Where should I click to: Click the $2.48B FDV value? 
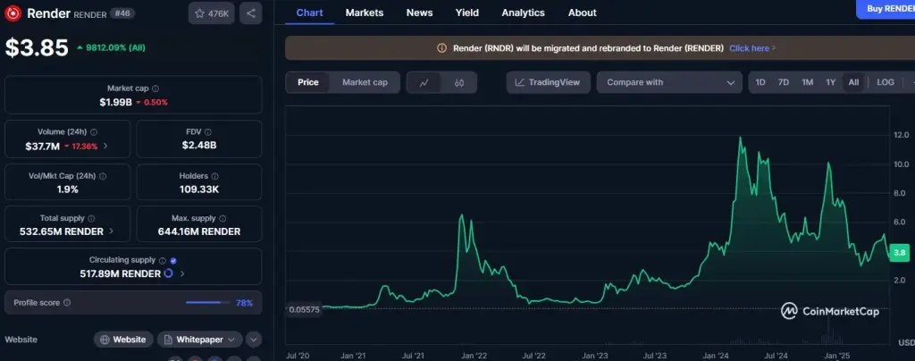(199, 146)
